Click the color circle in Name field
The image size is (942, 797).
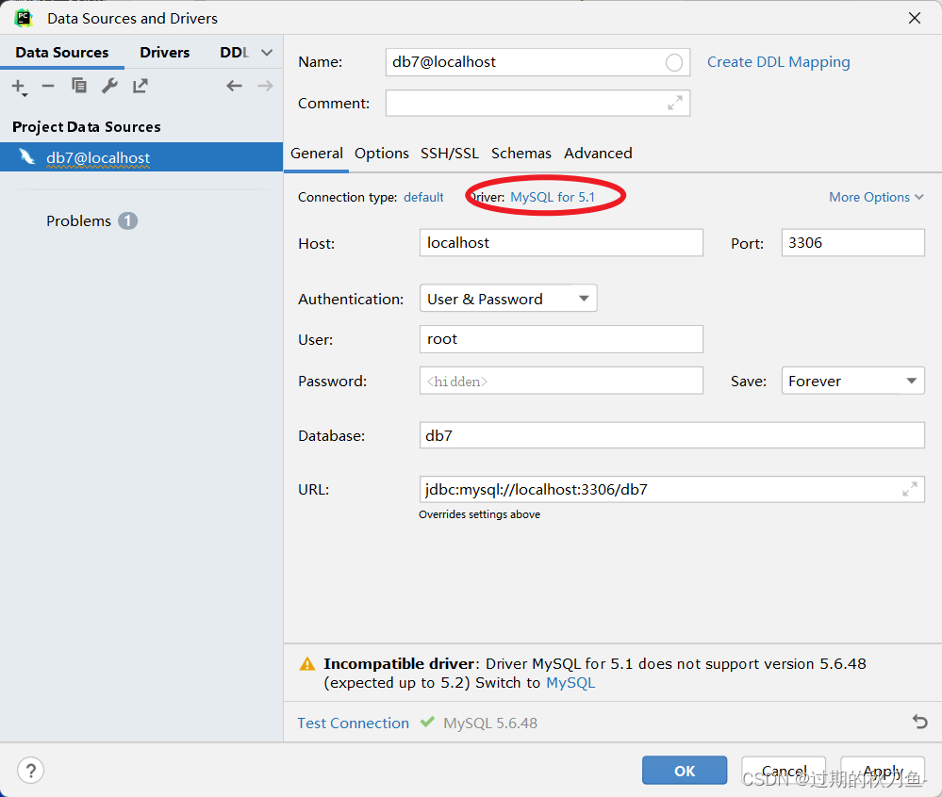674,62
